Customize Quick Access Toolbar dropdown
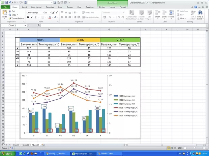209x156 pixels. 69,2
